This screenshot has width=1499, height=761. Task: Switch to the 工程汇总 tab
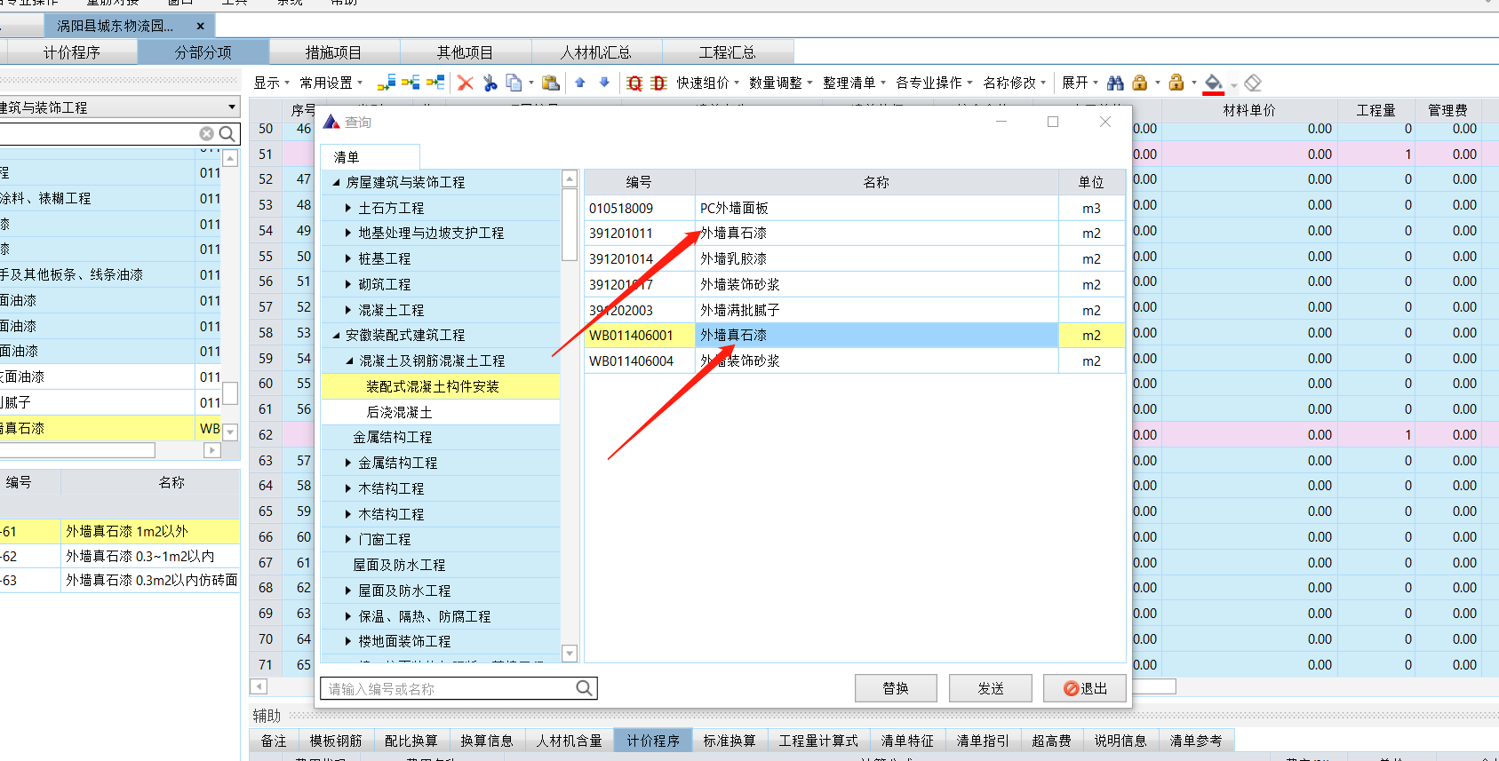(728, 52)
